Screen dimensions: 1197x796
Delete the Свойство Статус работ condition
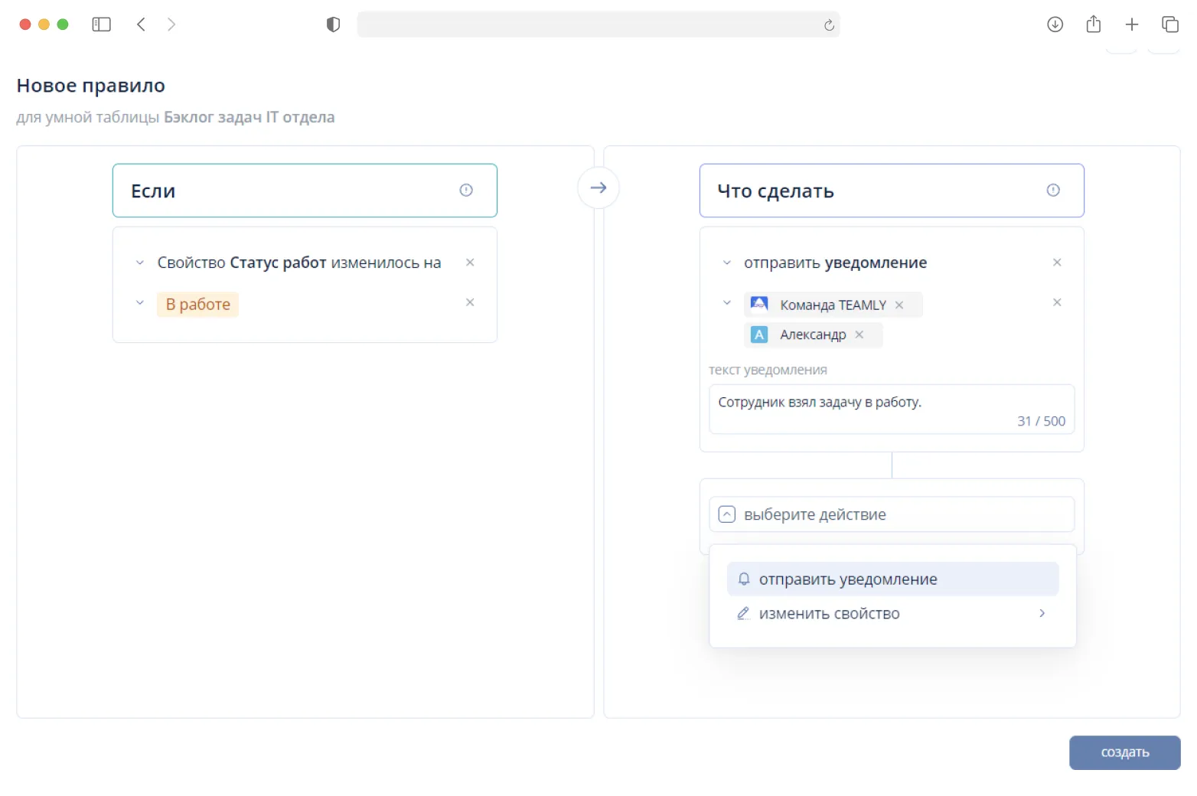tap(470, 263)
